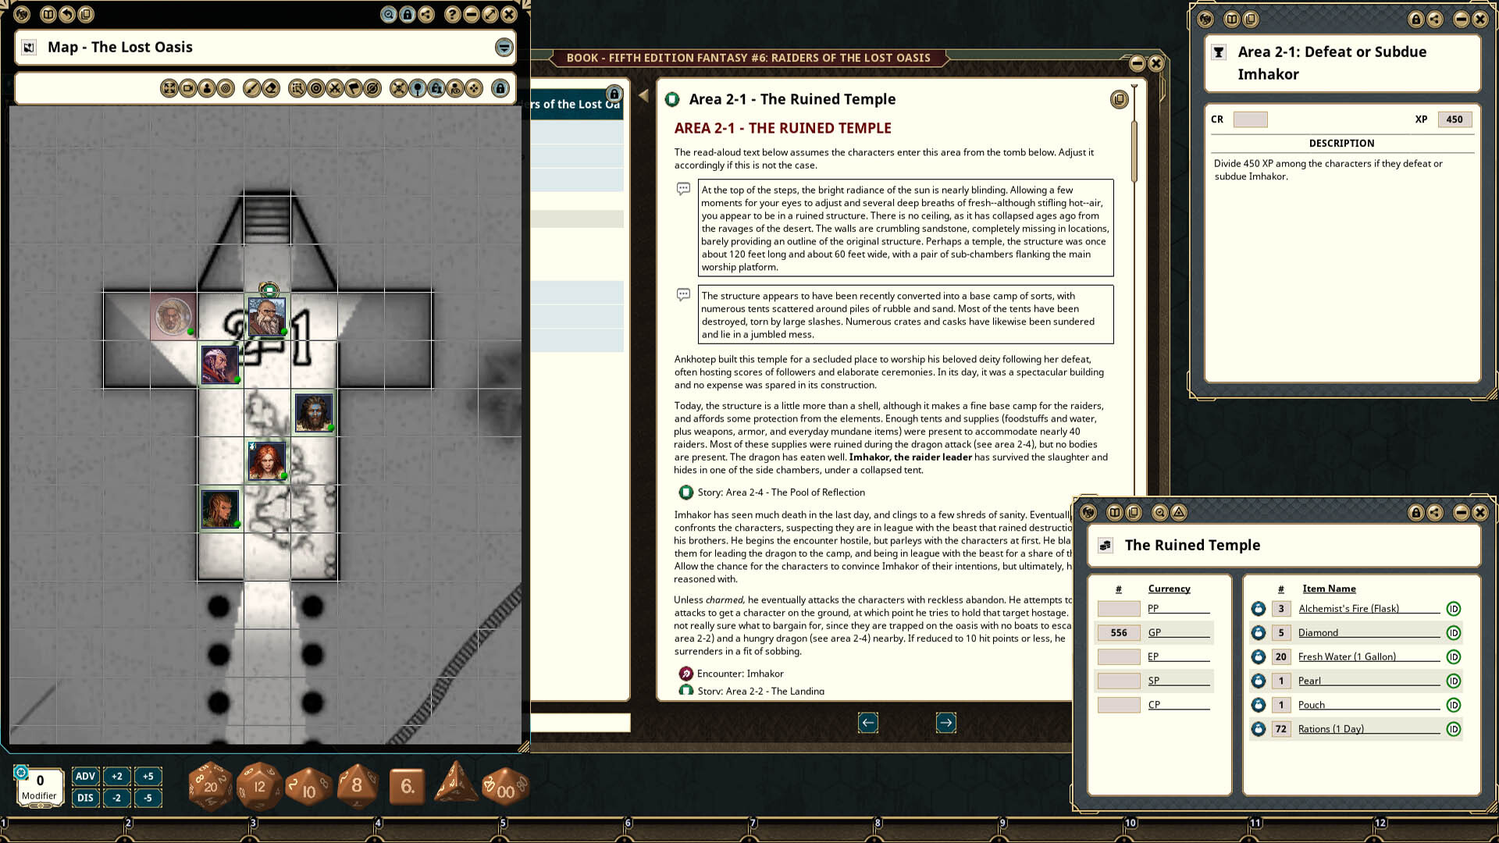Open the Diamond item link
This screenshot has height=843, width=1499.
pos(1318,632)
